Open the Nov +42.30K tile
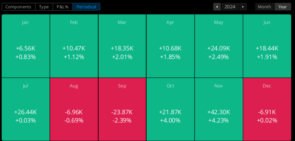The image size is (295, 141). point(219,109)
